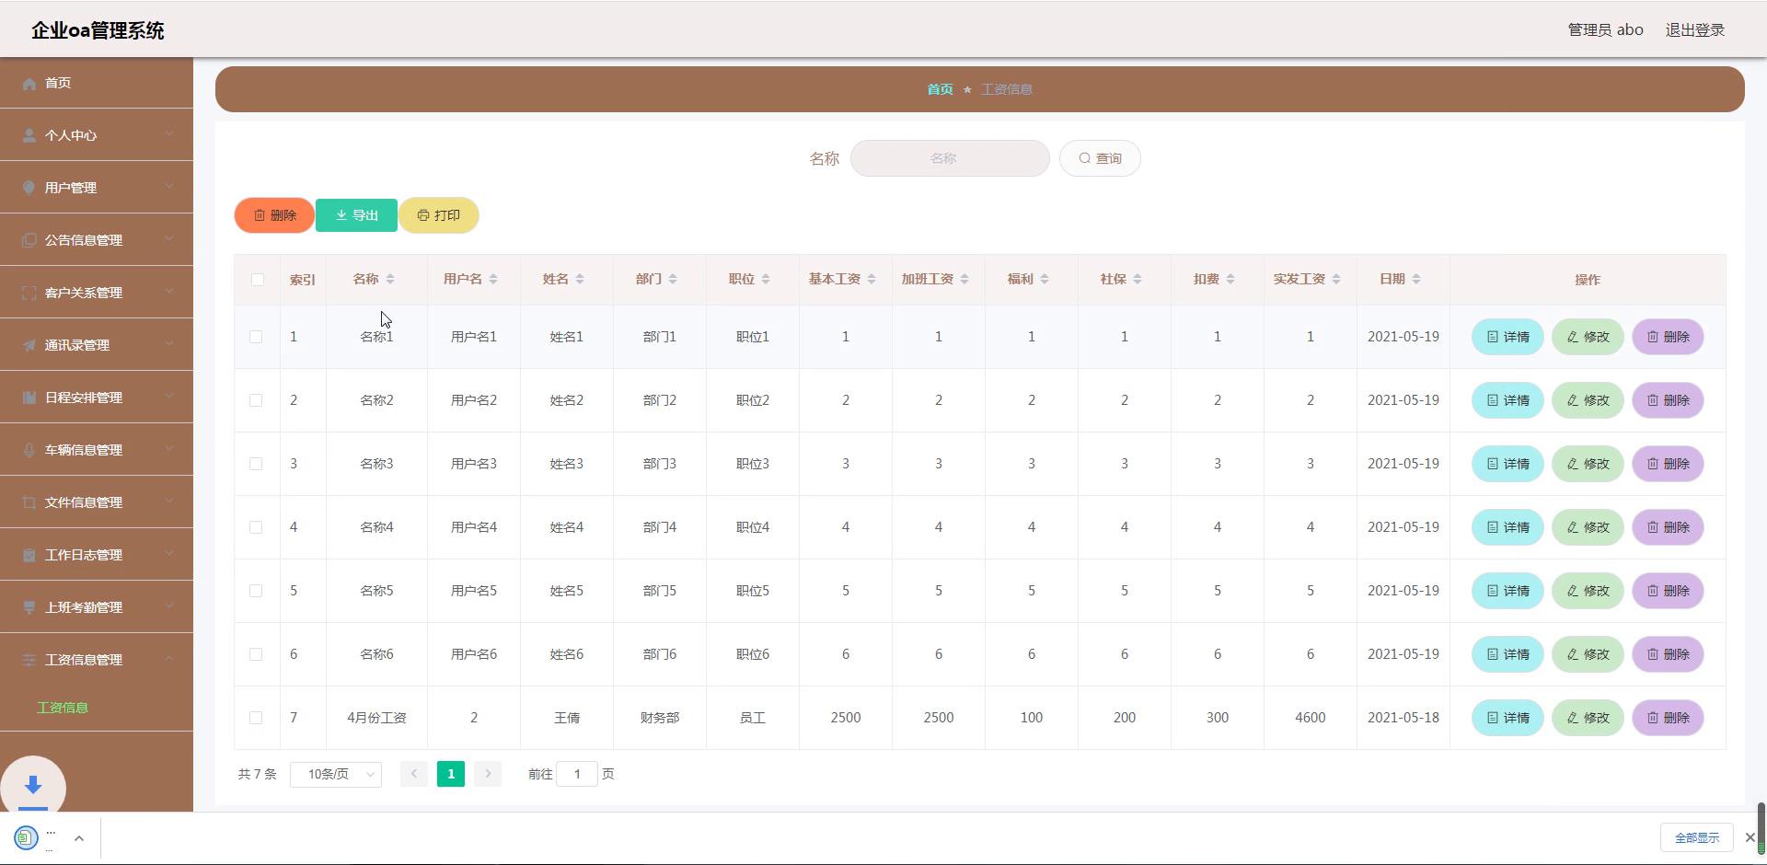This screenshot has width=1767, height=865.
Task: Select the checkbox for 4月份工资 row
Action: coord(256,718)
